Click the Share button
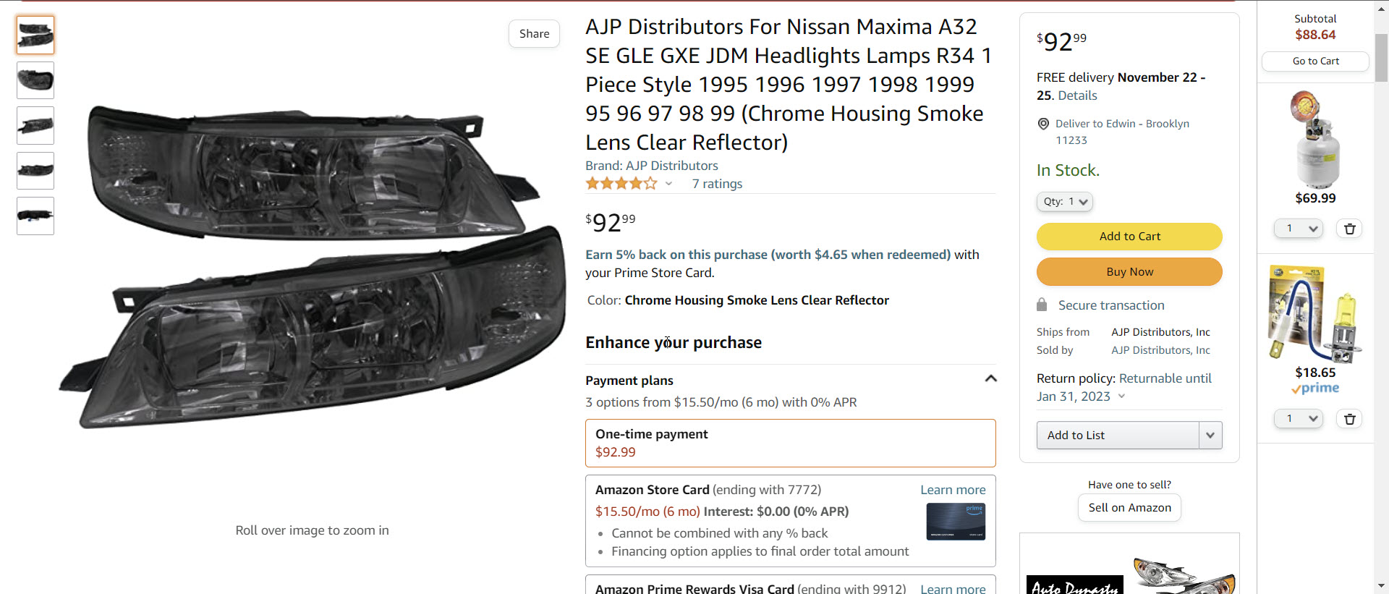This screenshot has height=594, width=1389. click(534, 34)
